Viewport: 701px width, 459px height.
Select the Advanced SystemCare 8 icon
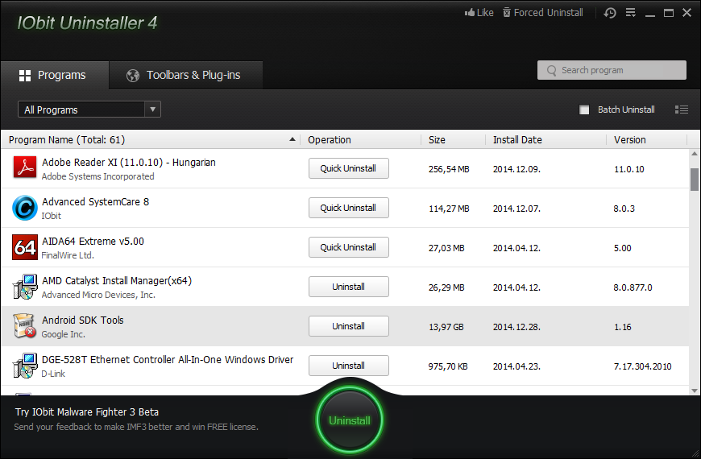tap(25, 208)
